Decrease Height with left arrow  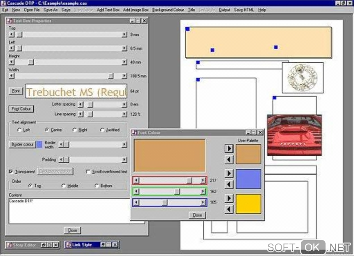[11, 62]
